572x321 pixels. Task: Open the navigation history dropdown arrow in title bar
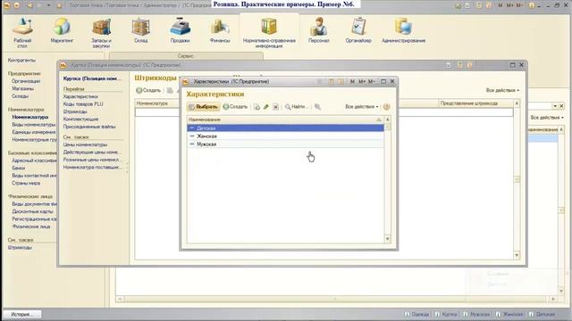[x=48, y=5]
